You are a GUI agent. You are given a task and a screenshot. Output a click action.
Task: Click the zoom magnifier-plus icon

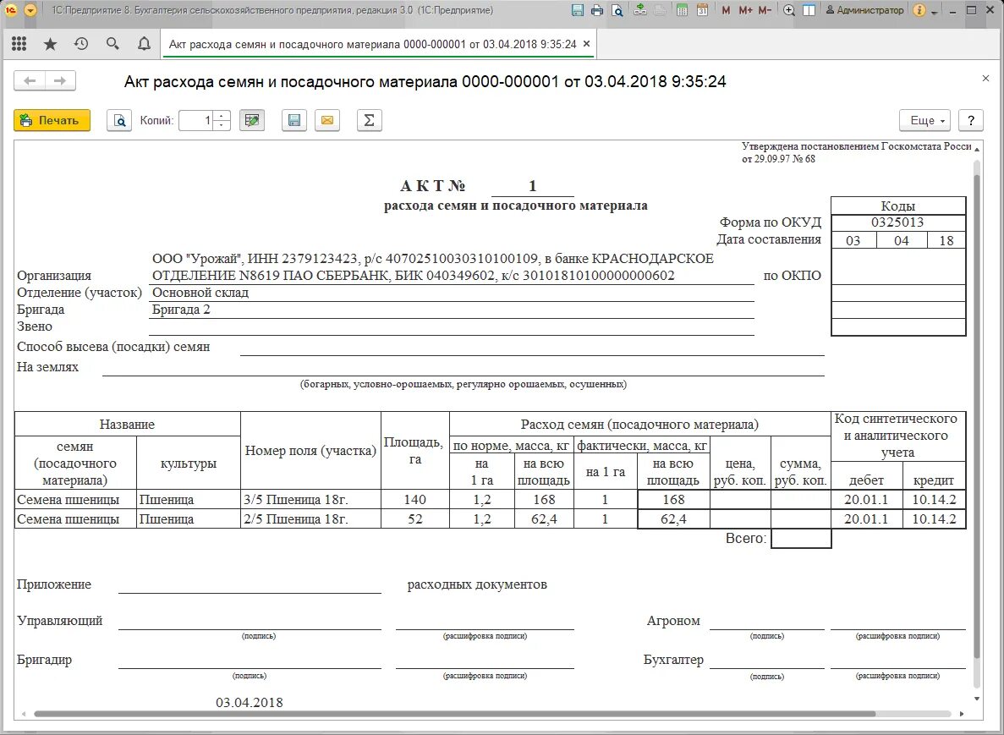[789, 10]
